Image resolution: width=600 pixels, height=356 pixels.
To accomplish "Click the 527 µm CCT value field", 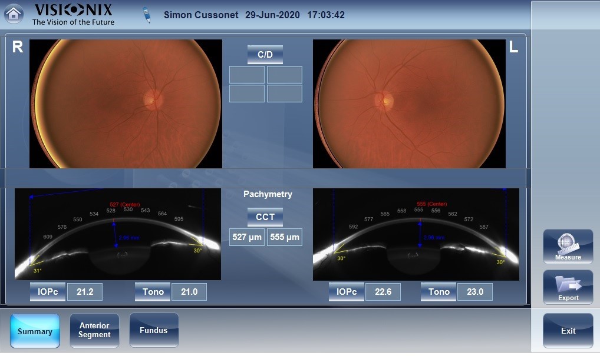I will pyautogui.click(x=247, y=238).
